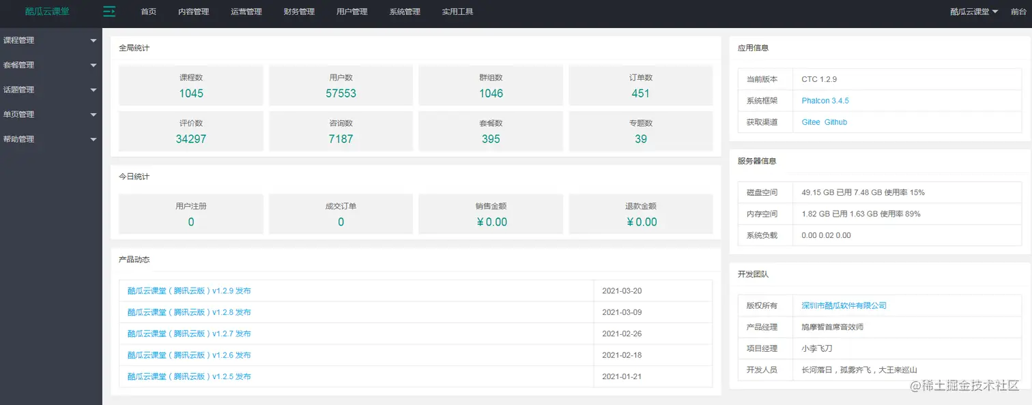Click the date 2021-03-09

(x=622, y=312)
